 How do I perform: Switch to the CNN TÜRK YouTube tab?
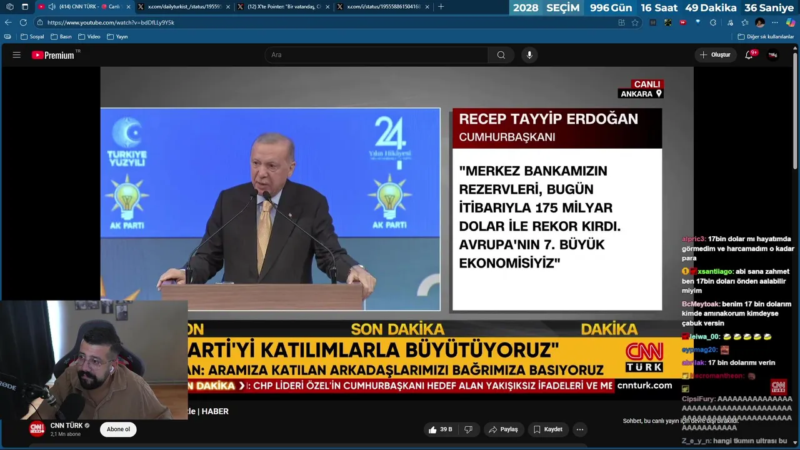click(84, 7)
